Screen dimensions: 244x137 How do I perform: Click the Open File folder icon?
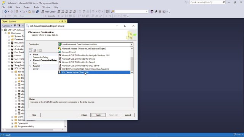29,11
